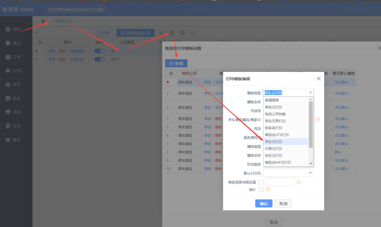Pick 唯品会MP云打印 option in dropdown list
This screenshot has width=381, height=227.
[286, 162]
